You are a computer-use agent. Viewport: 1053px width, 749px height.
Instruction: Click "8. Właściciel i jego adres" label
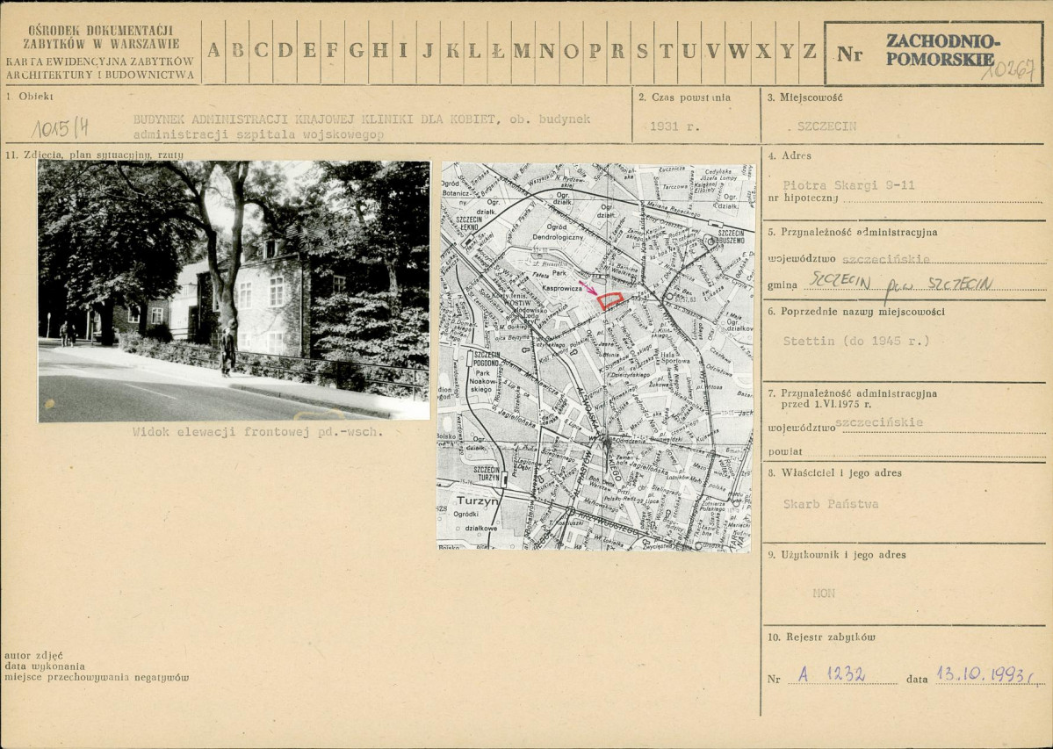834,473
